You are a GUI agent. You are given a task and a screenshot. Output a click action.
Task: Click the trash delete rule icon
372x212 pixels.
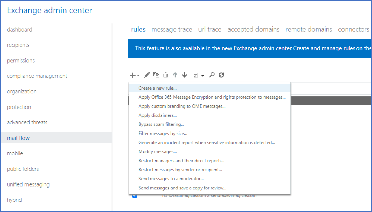[x=165, y=75]
